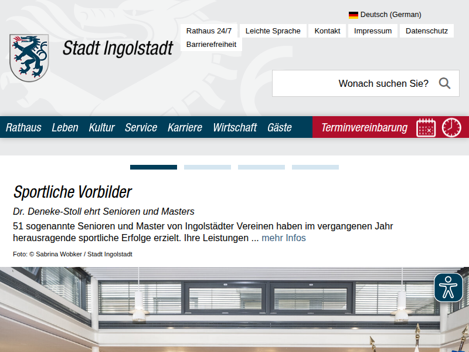The image size is (469, 352).
Task: Click the 'Wonach suchen Sie?' search field
Action: pyautogui.click(x=352, y=83)
